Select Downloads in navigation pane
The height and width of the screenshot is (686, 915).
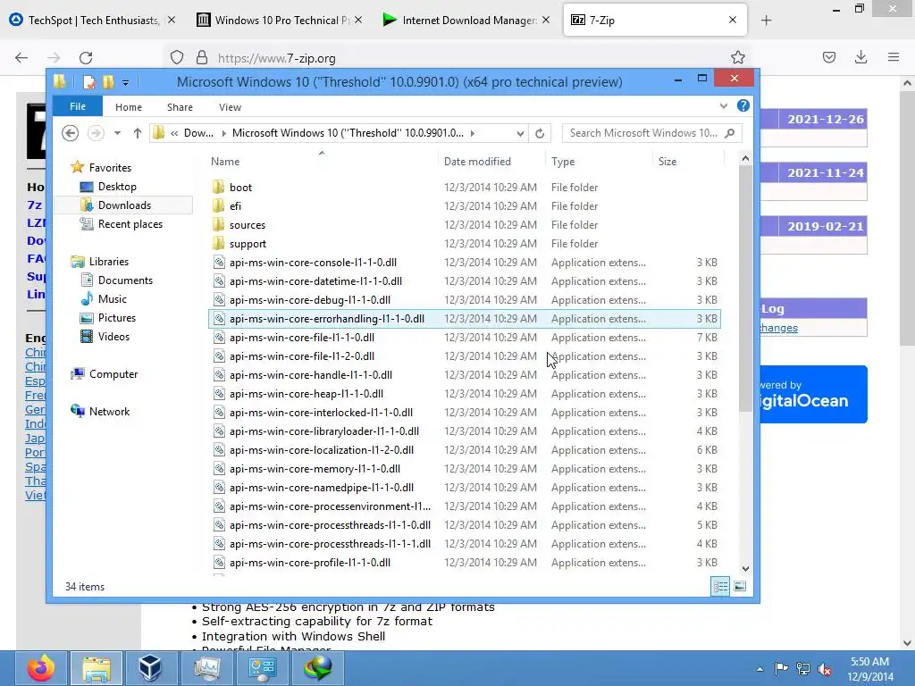pyautogui.click(x=123, y=205)
